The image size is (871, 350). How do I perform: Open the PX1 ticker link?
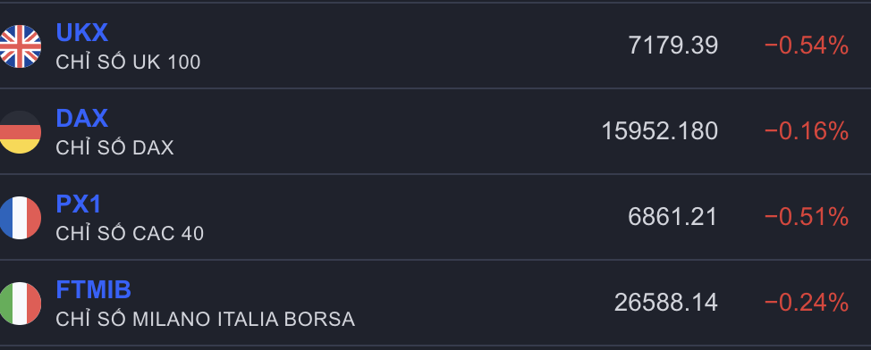pyautogui.click(x=79, y=204)
